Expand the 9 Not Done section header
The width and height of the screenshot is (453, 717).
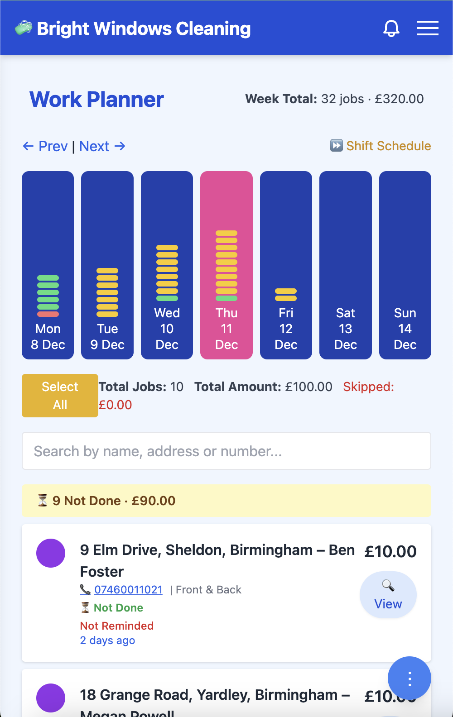(226, 501)
